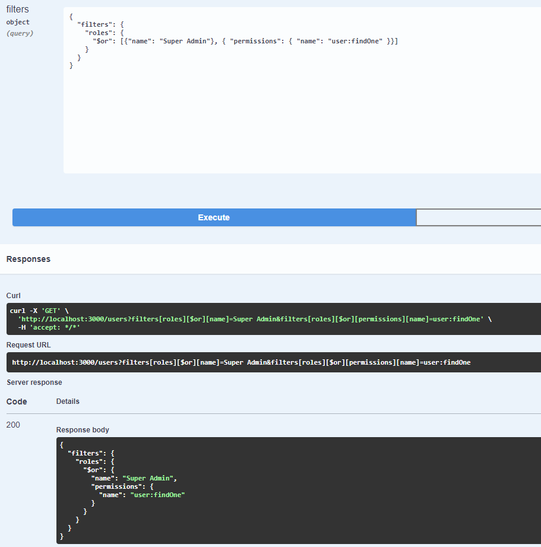Click the Clear button beside Execute
The height and width of the screenshot is (547, 541).
pos(479,217)
